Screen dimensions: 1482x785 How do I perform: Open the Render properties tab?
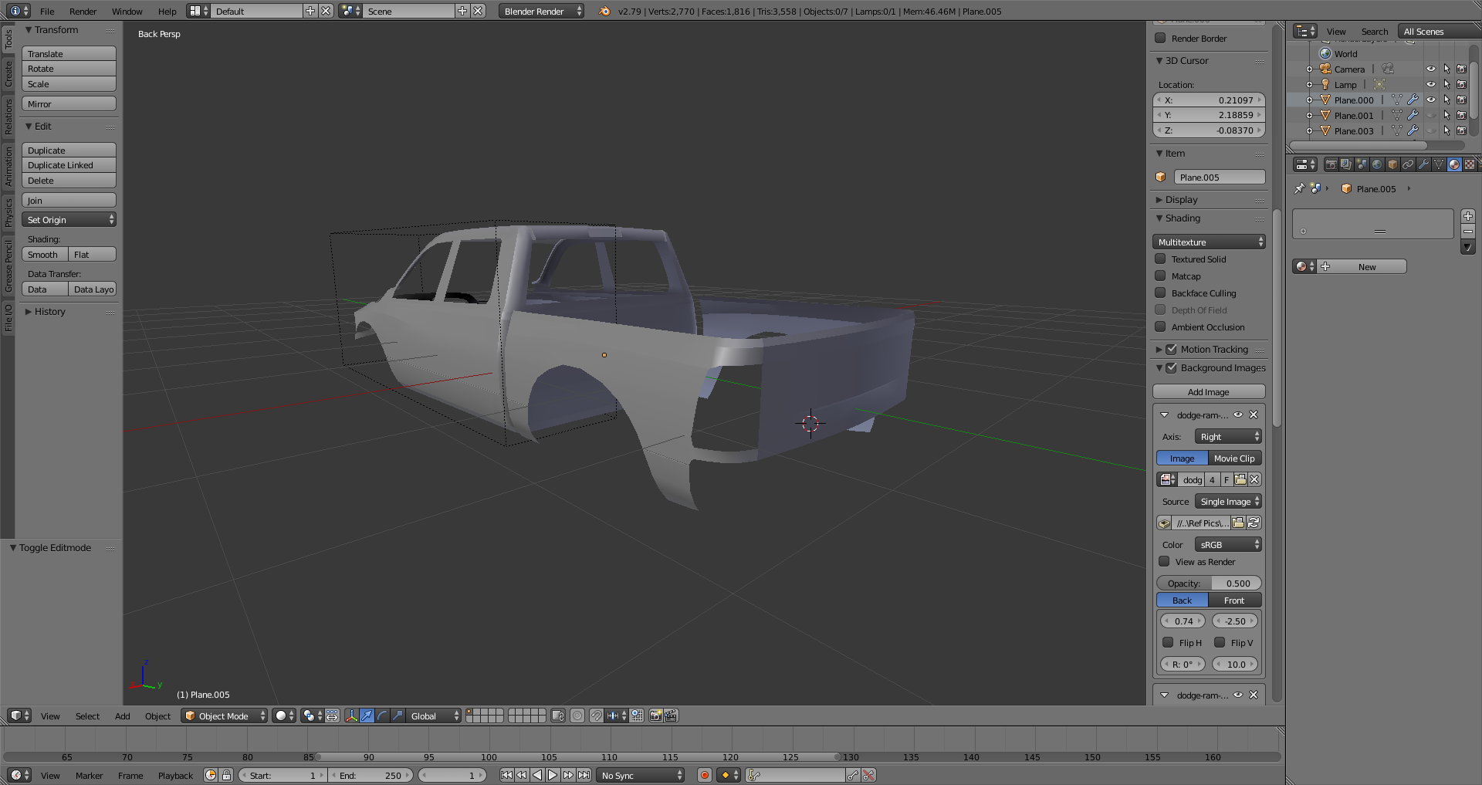coord(1331,164)
